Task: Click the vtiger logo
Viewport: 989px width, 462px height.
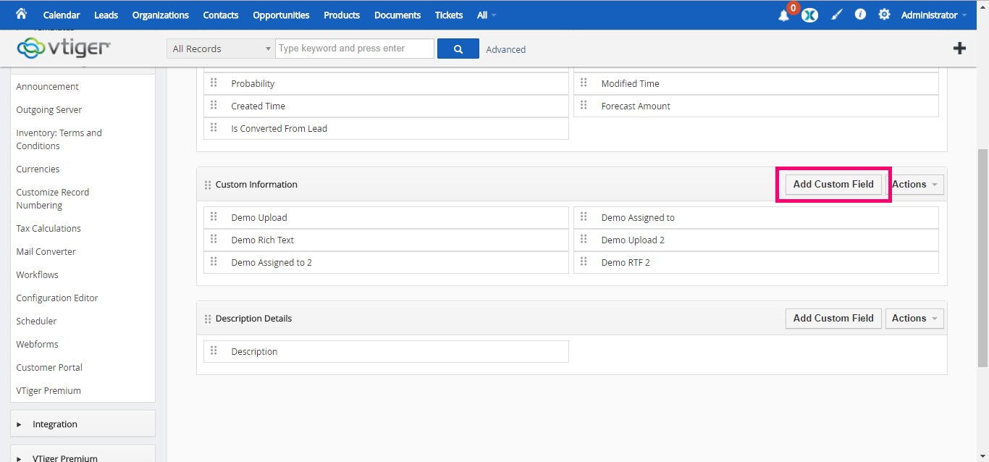Action: 64,48
